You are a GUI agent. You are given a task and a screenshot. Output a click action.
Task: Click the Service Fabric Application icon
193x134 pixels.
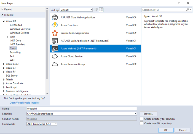click(55, 33)
